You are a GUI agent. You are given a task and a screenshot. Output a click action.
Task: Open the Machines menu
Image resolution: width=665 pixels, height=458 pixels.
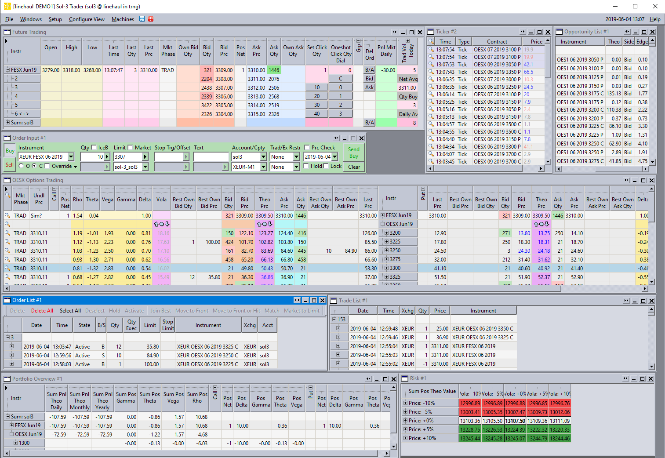(x=123, y=19)
